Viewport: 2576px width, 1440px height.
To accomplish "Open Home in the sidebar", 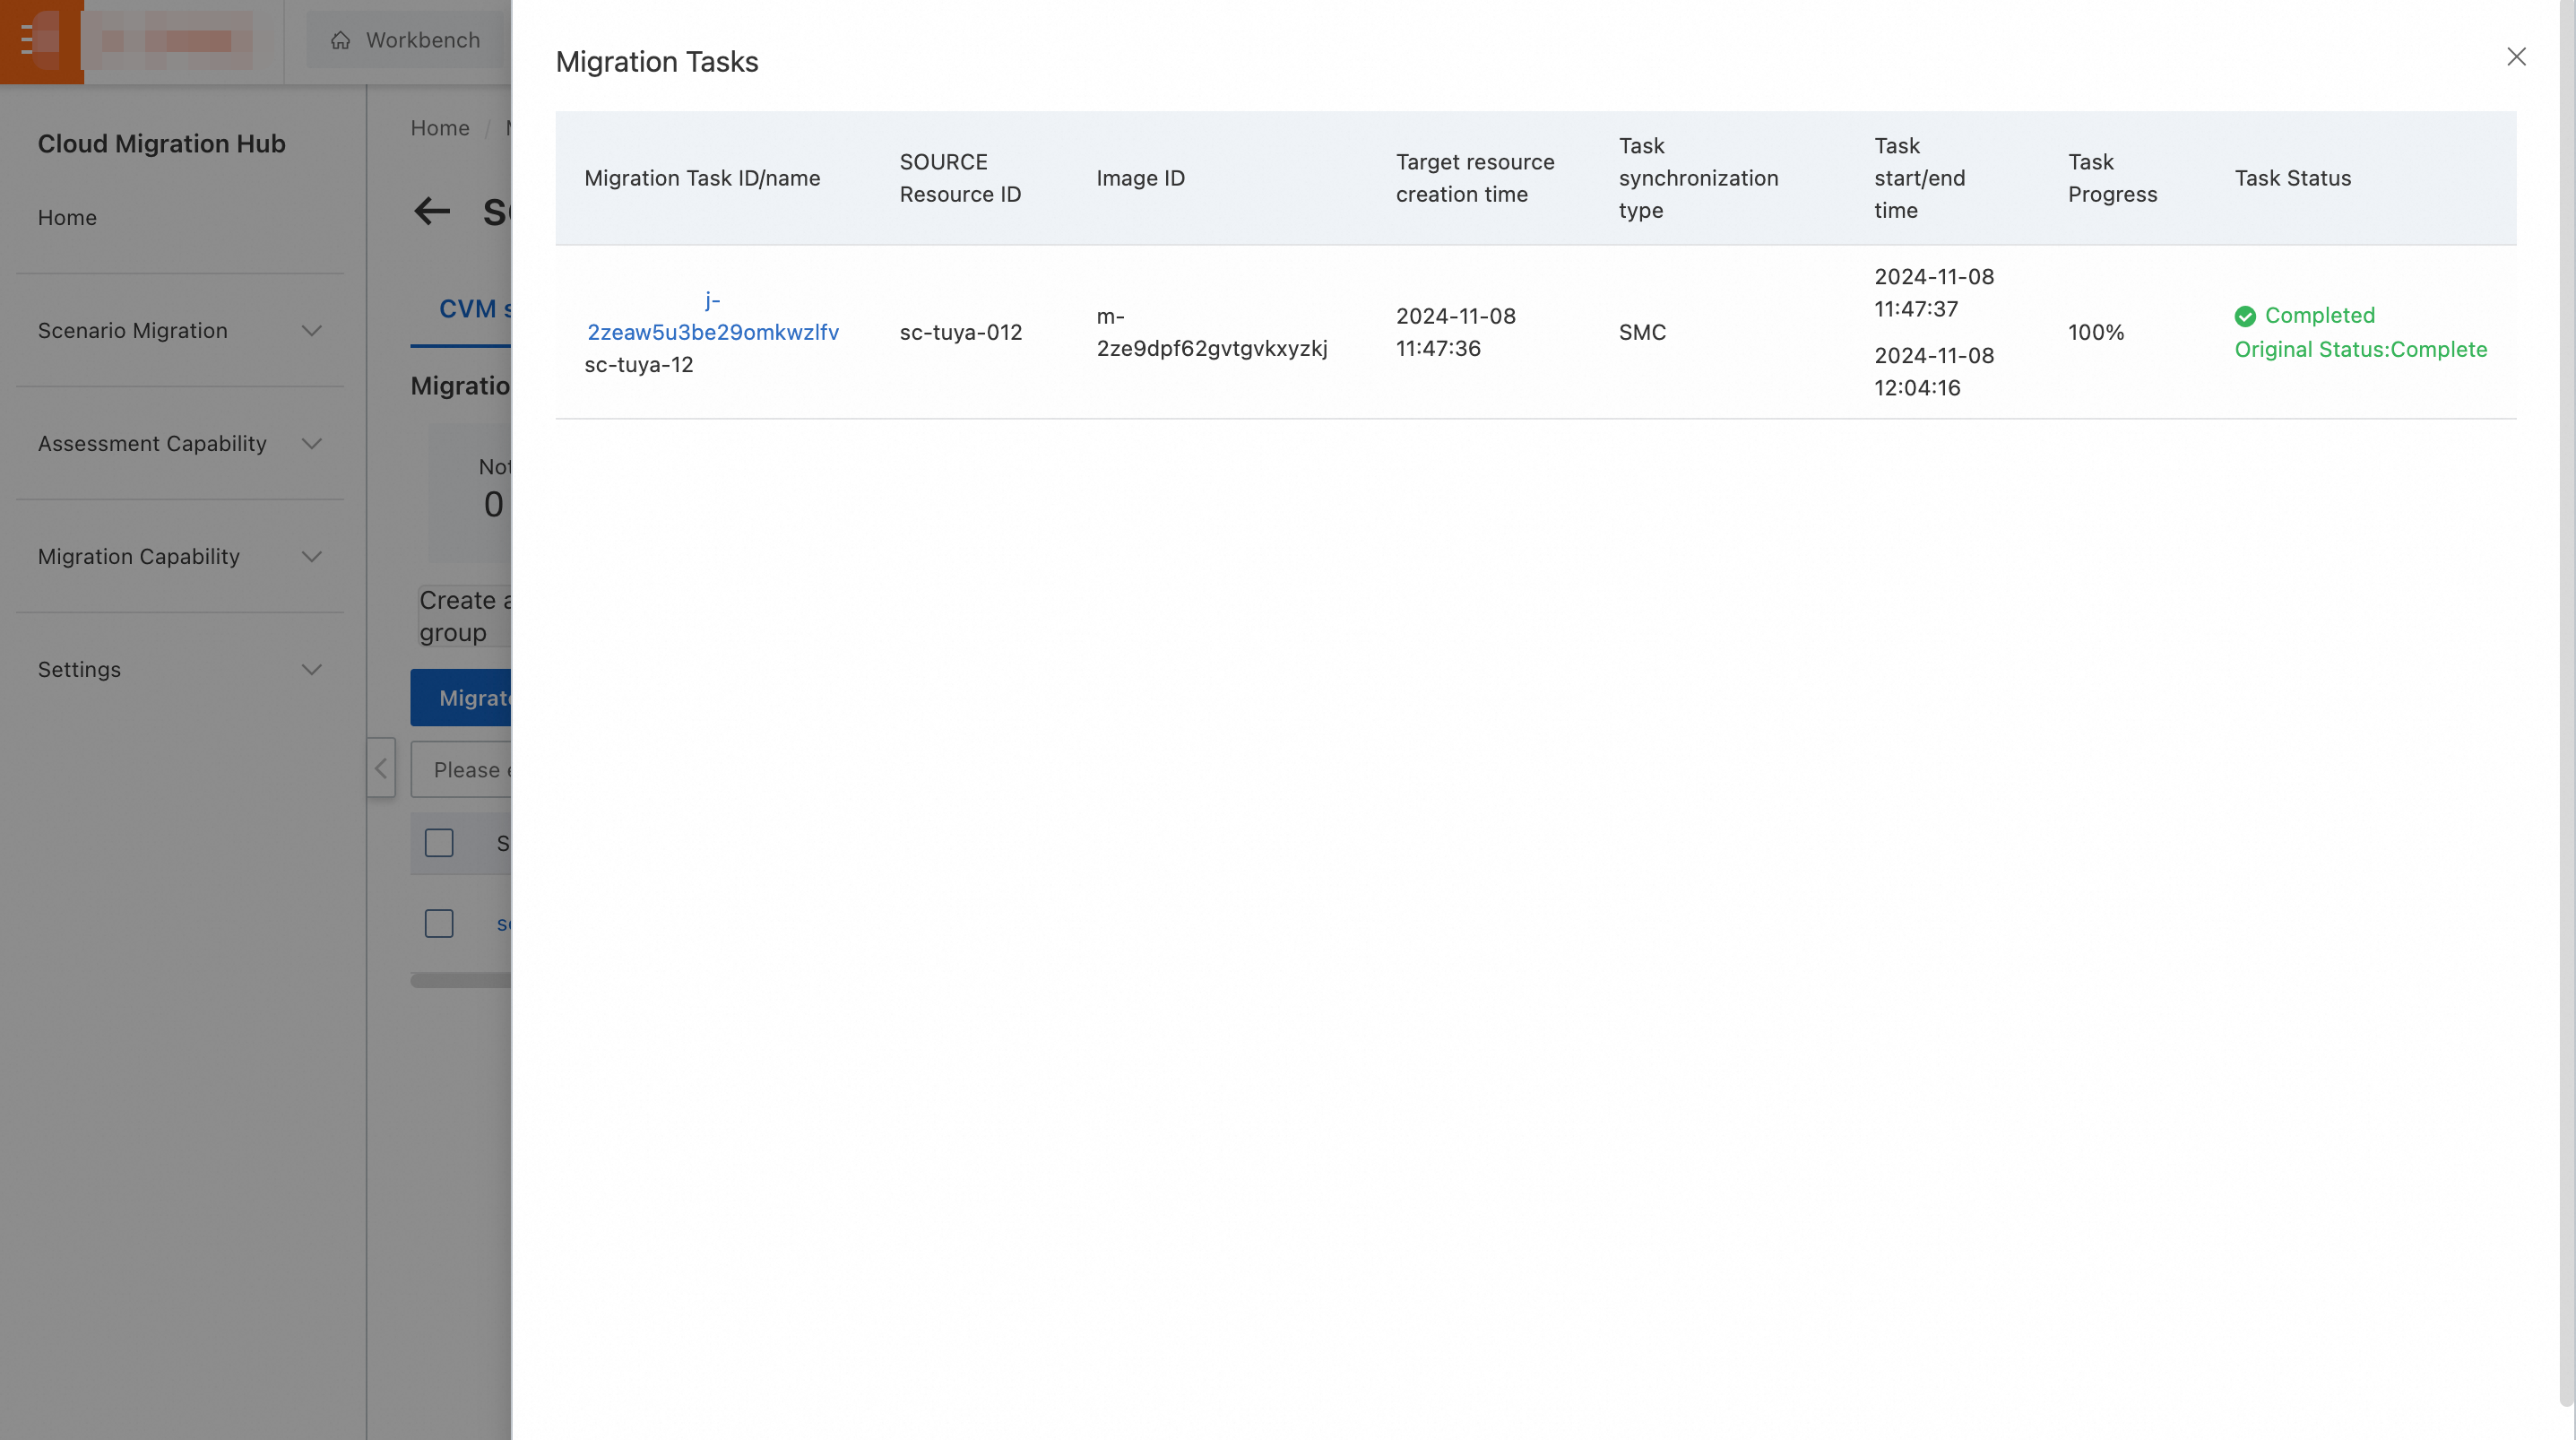I will tap(67, 217).
